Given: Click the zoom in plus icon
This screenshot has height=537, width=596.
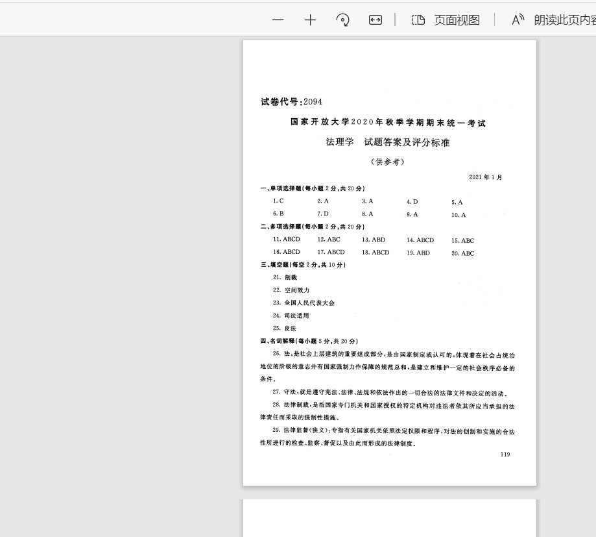Looking at the screenshot, I should pyautogui.click(x=310, y=19).
